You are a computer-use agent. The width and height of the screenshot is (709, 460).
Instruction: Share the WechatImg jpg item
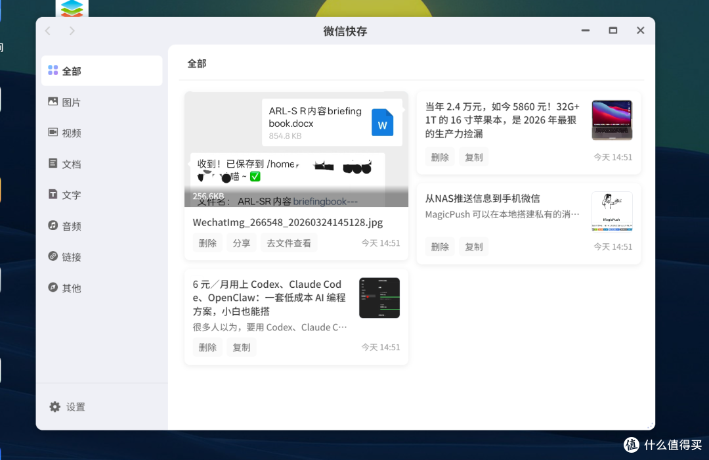[x=242, y=243]
